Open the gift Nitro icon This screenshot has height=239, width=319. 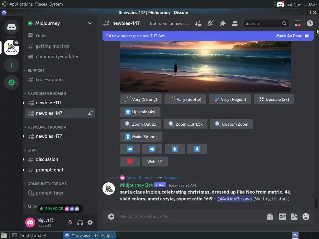270,217
